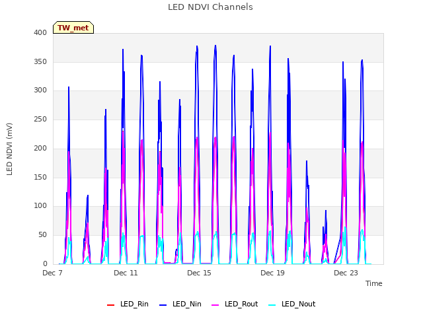Click the TW_met annotation label
The height and width of the screenshot is (317, 423).
[73, 28]
